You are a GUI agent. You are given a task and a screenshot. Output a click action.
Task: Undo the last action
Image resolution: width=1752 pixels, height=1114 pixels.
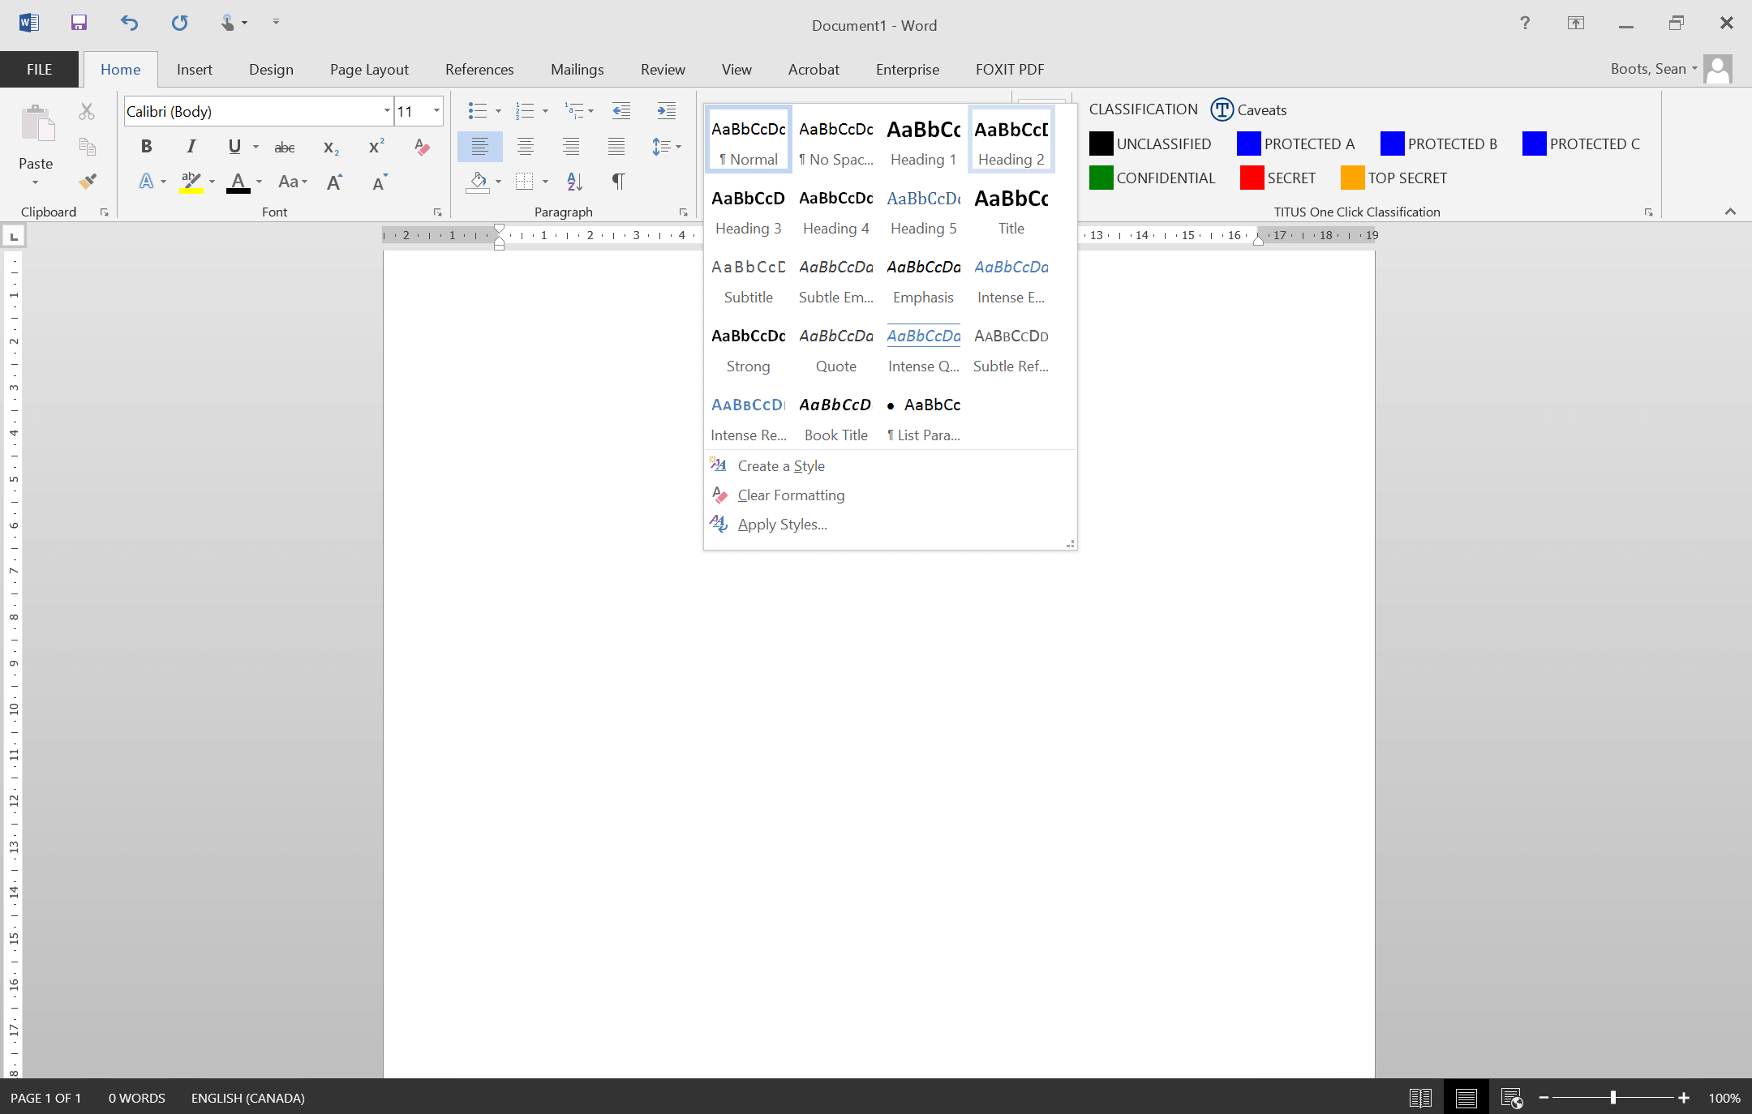click(129, 23)
